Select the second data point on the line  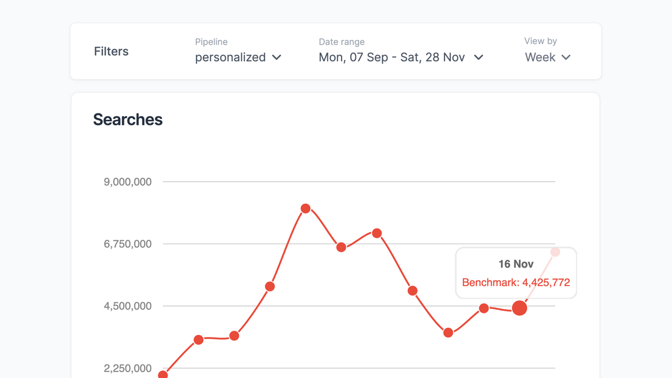click(x=198, y=340)
